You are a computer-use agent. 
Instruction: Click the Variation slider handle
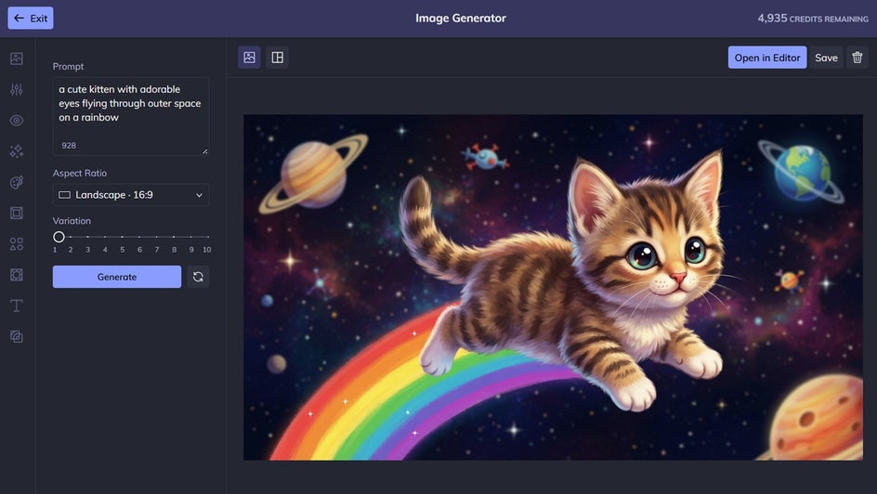(x=59, y=237)
